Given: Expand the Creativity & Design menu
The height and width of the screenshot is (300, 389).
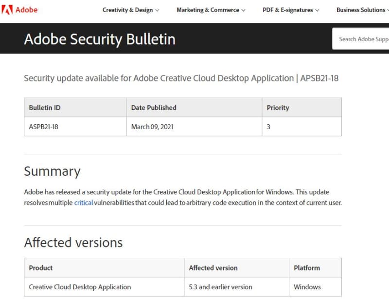Looking at the screenshot, I should (x=130, y=10).
